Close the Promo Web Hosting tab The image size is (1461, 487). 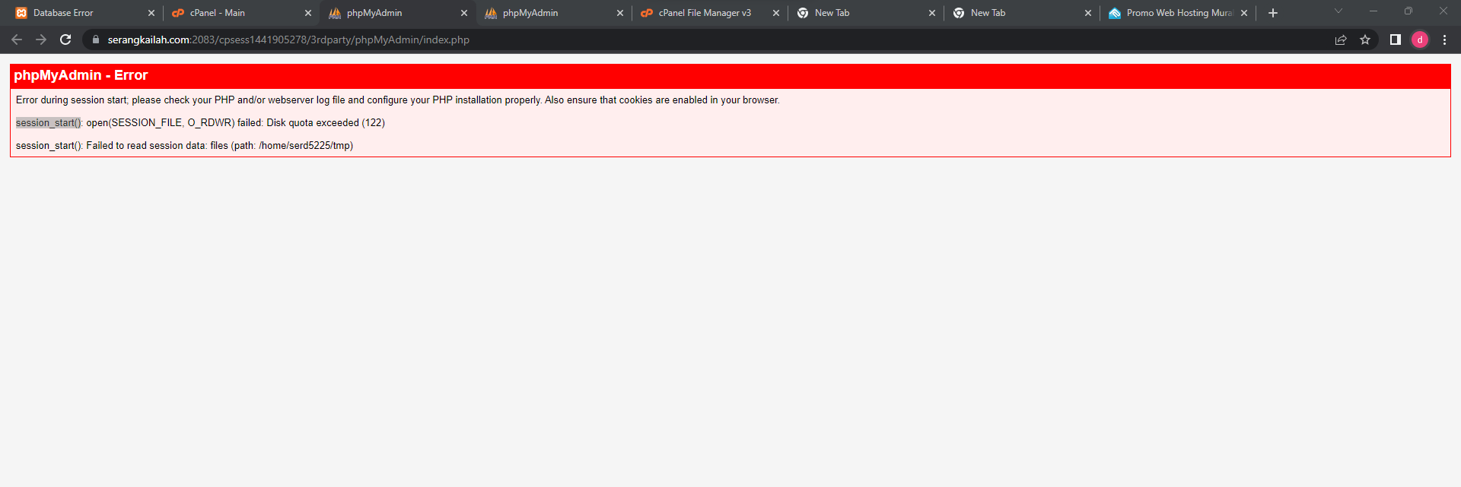point(1244,13)
